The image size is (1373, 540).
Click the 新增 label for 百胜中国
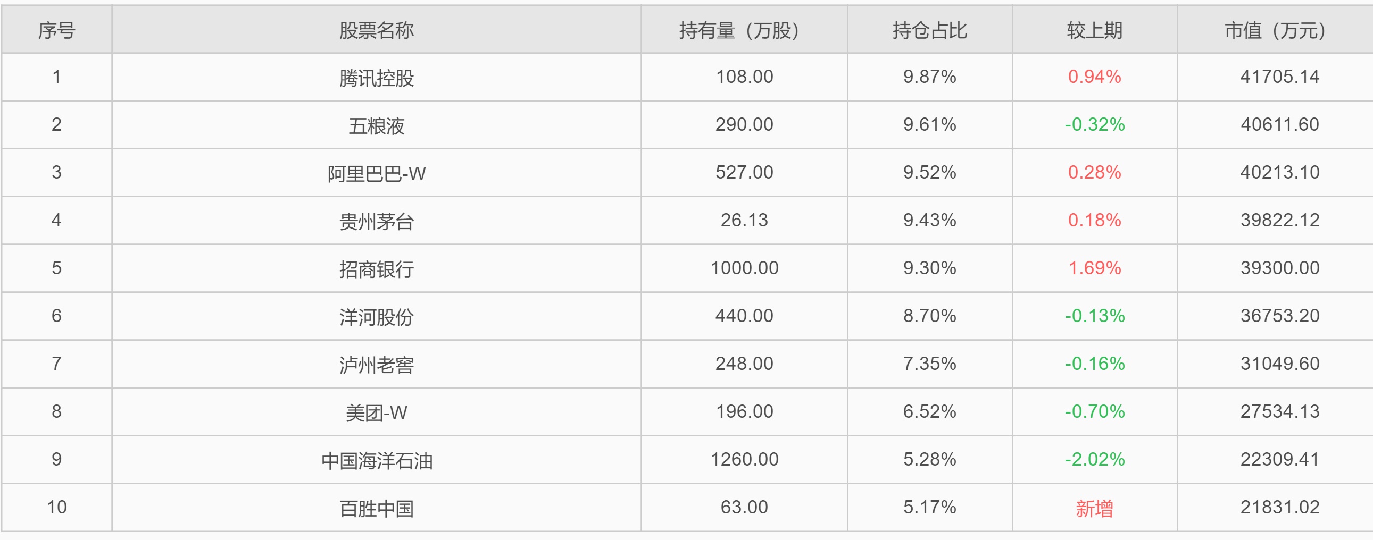pyautogui.click(x=1094, y=508)
